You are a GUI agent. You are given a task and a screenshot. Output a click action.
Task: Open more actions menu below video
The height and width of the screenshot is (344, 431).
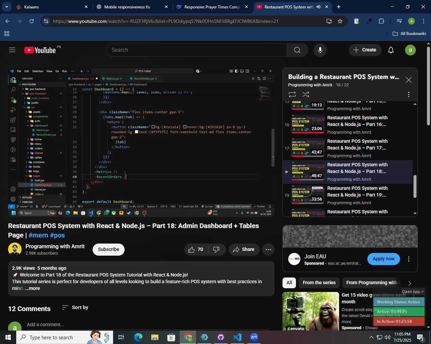point(268,250)
